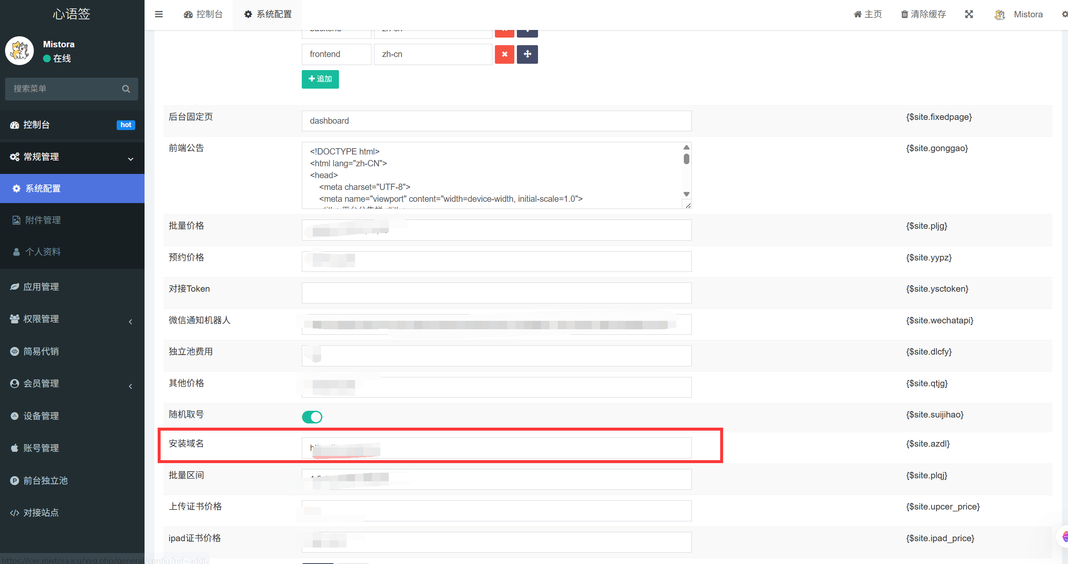Click the fullscreen expand icon in header
1068x564 pixels.
(969, 14)
